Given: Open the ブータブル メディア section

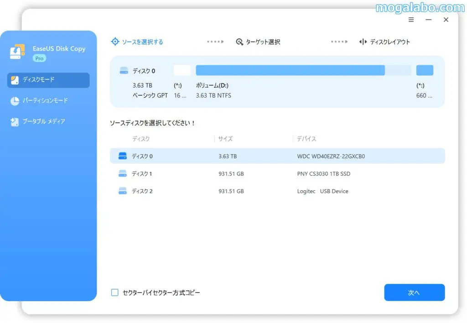Looking at the screenshot, I should click(x=44, y=122).
